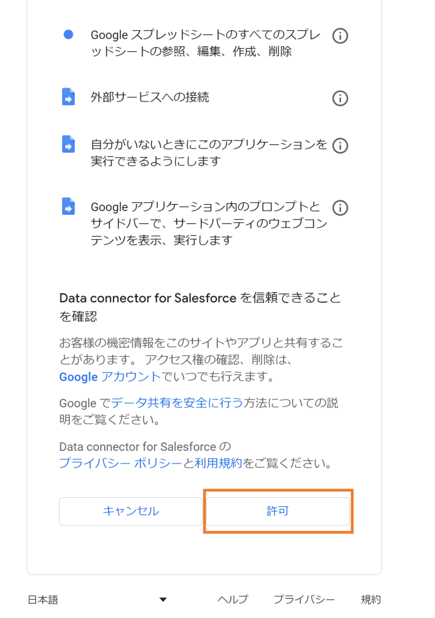Show info for 自分がいないときに実行 permission

340,146
